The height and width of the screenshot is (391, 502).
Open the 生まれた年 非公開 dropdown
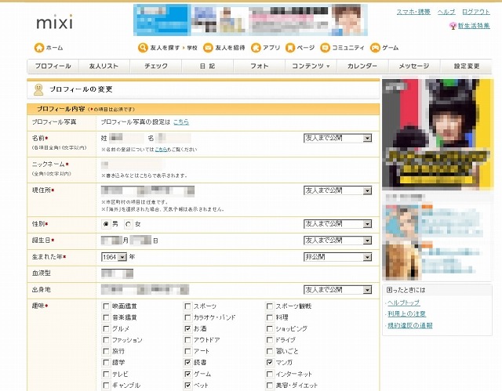(337, 257)
